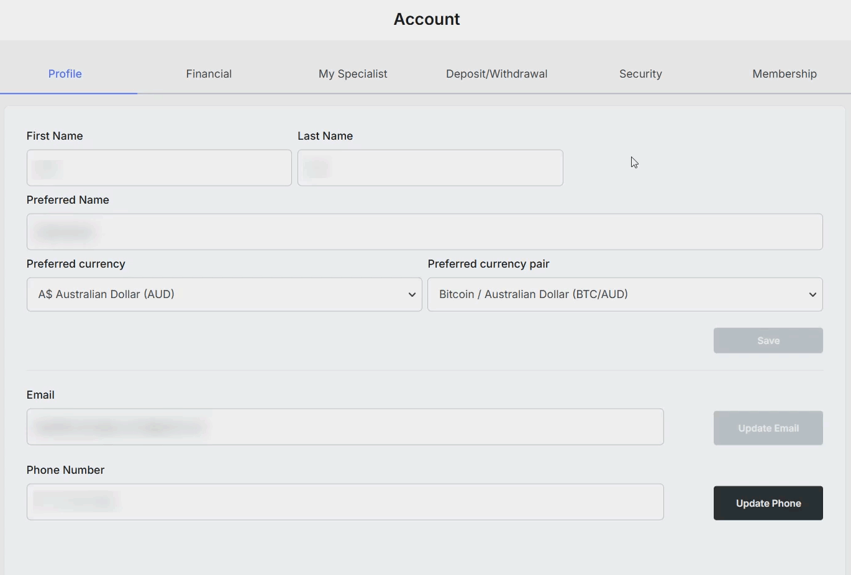Open the Preferred currency dropdown
This screenshot has height=575, width=851.
[x=224, y=294]
